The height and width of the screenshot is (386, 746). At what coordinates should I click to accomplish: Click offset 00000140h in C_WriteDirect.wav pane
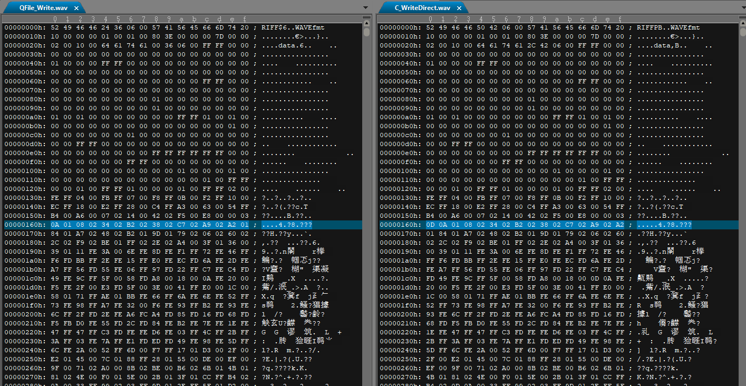click(x=401, y=207)
